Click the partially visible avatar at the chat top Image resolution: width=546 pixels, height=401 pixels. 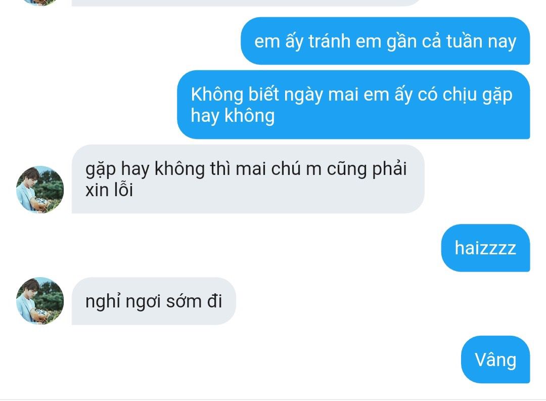pyautogui.click(x=40, y=3)
